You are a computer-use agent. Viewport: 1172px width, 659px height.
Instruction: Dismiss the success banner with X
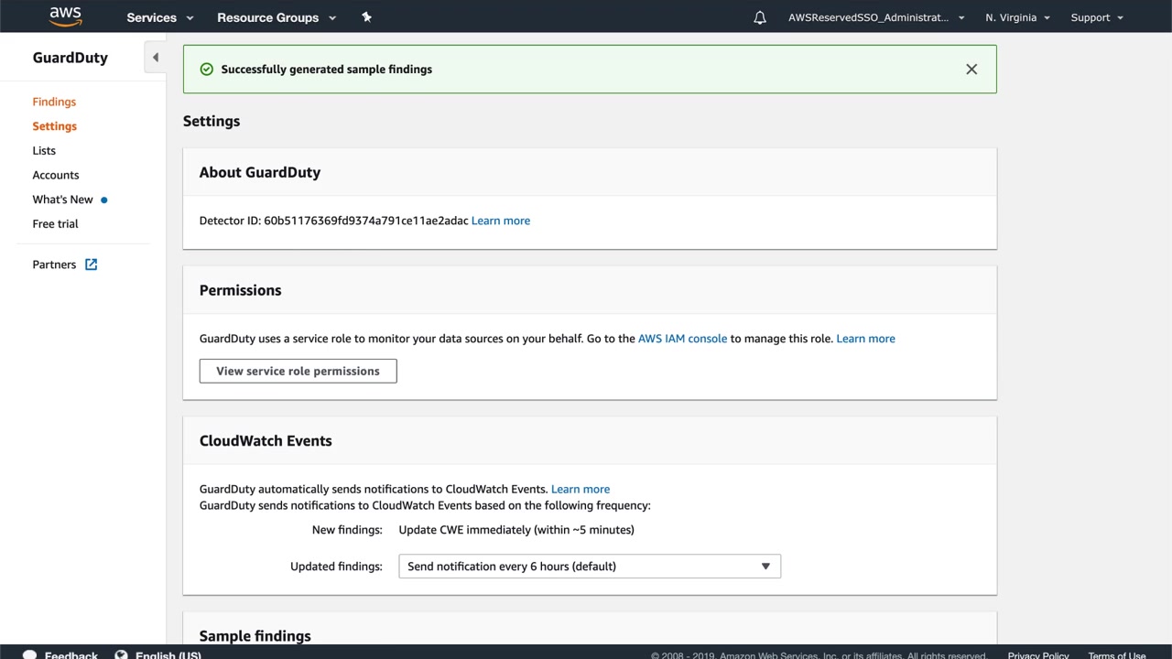tap(971, 70)
